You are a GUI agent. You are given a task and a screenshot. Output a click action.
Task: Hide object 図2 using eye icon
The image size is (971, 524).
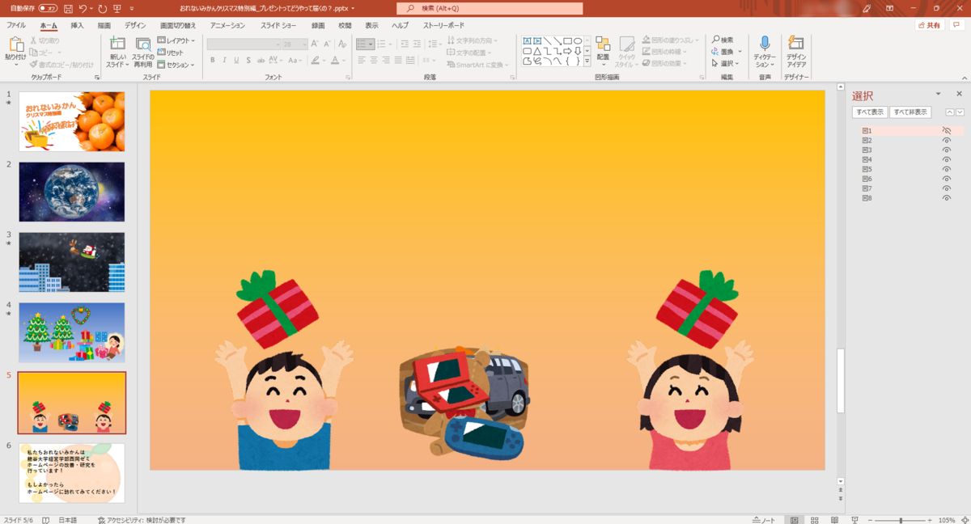tap(946, 140)
